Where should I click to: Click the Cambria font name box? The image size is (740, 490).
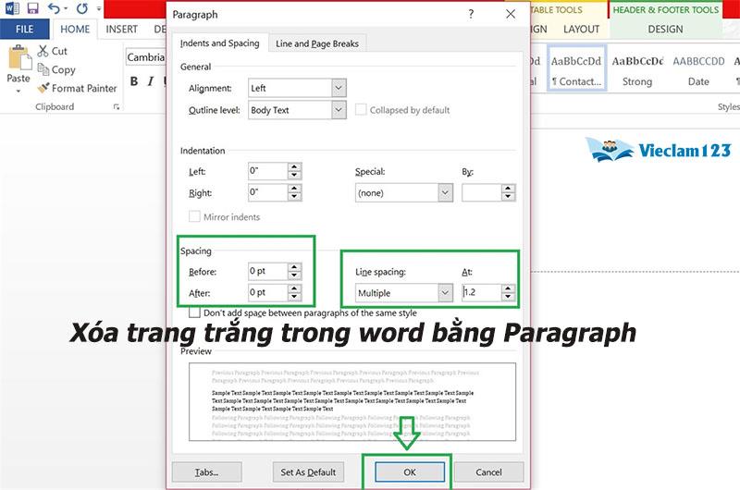point(146,57)
